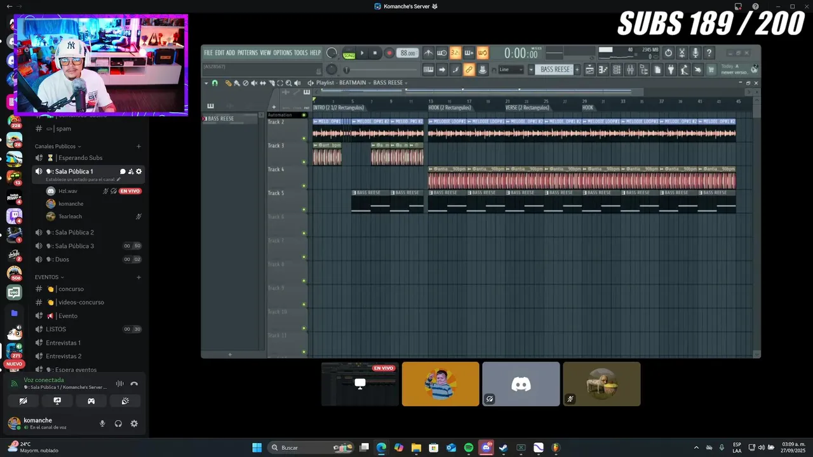Viewport: 813px width, 457px height.
Task: Create channel in Canales Públicos with plus
Action: [x=138, y=147]
